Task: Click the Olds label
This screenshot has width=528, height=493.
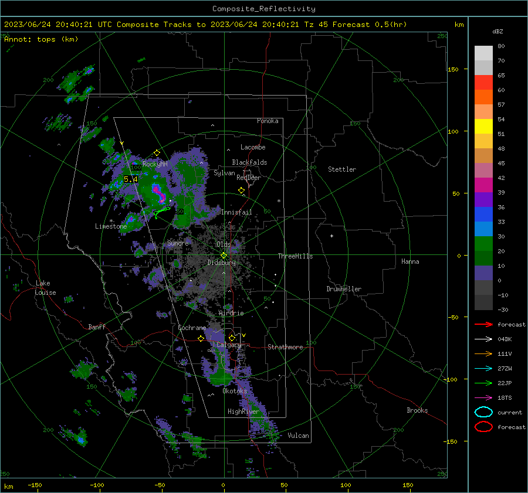Action: pos(224,244)
